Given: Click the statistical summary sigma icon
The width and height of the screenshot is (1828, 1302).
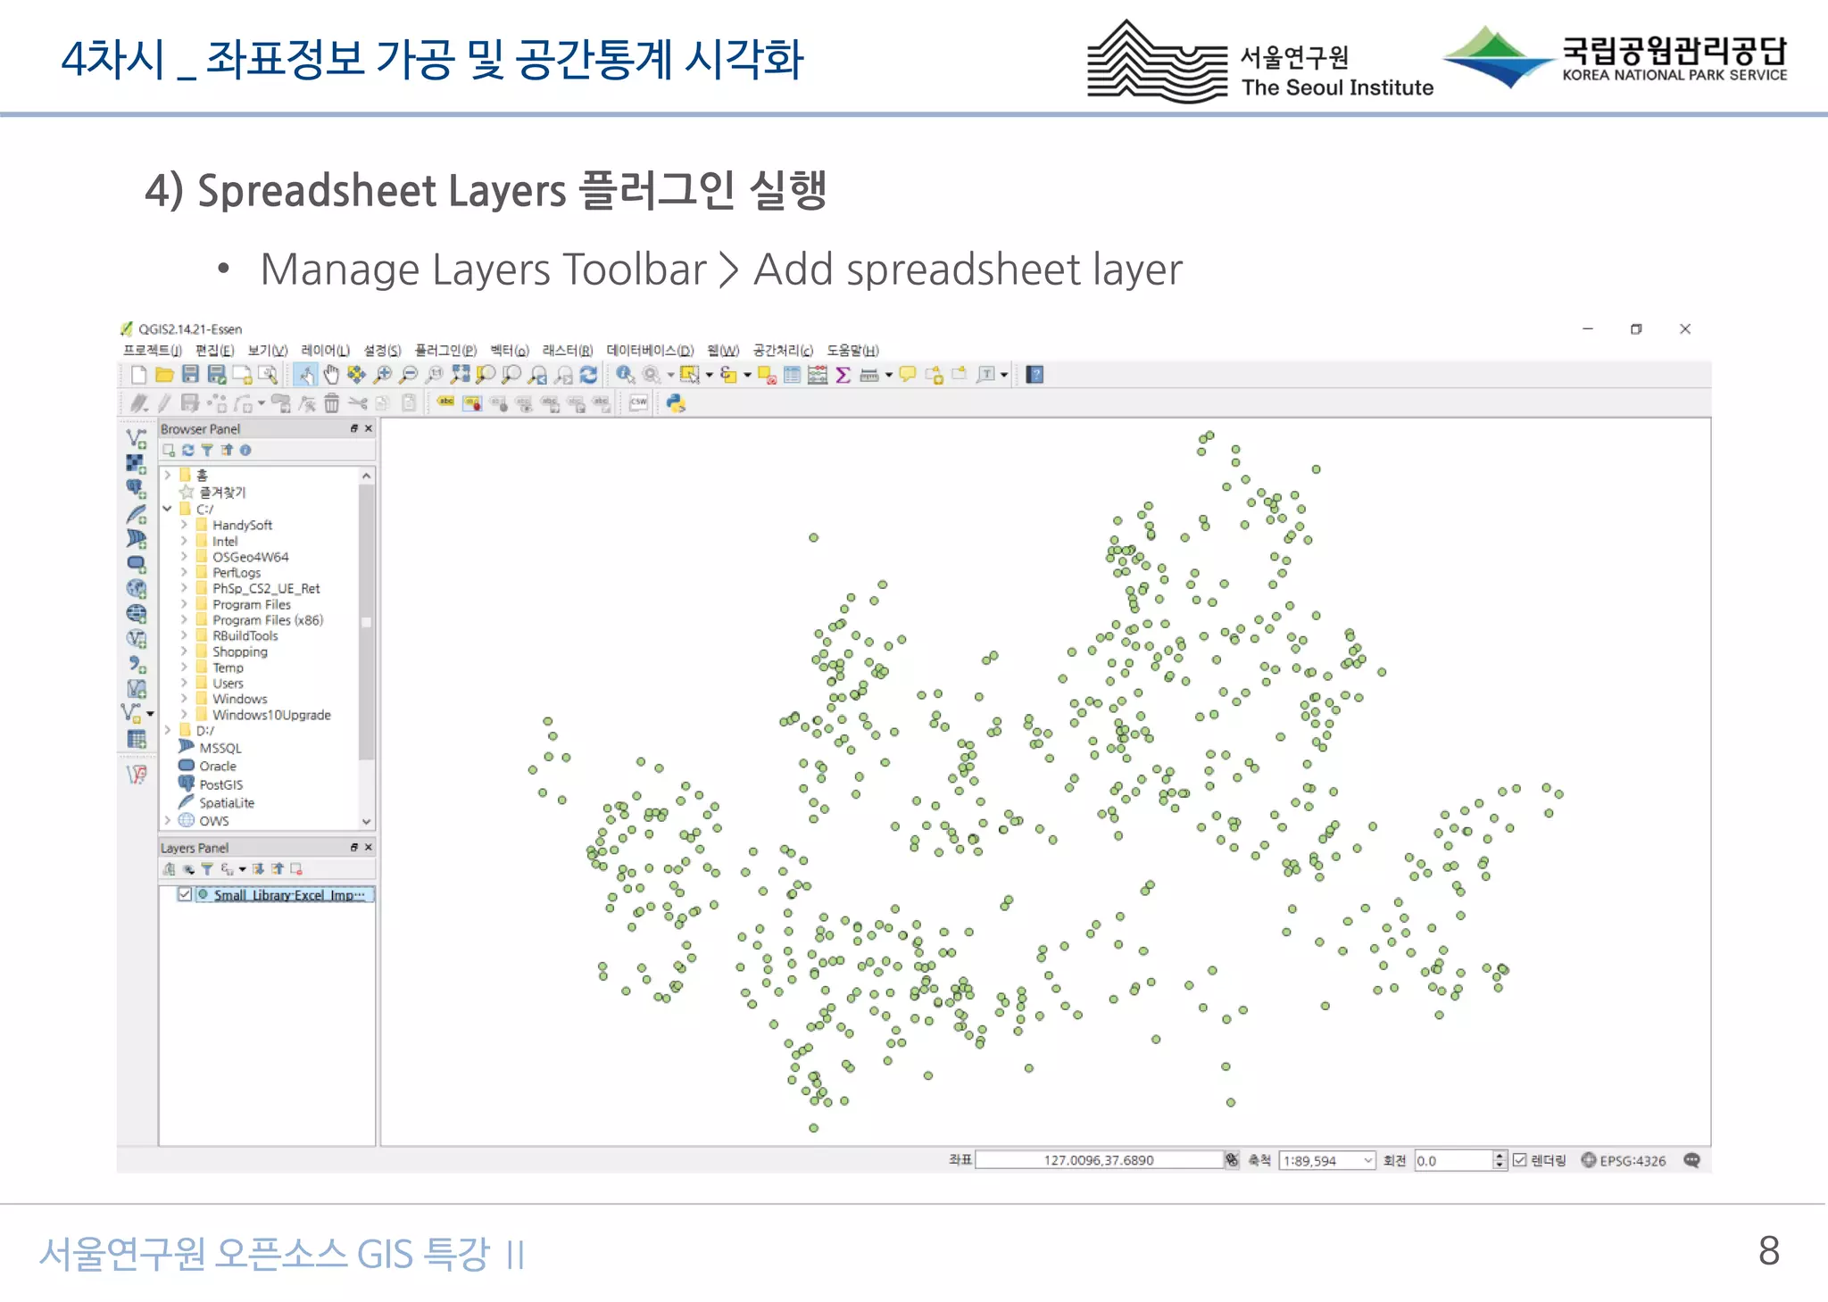Looking at the screenshot, I should coord(843,375).
